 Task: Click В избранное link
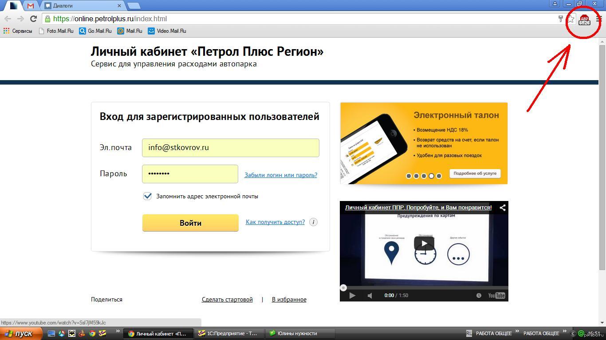click(x=289, y=299)
